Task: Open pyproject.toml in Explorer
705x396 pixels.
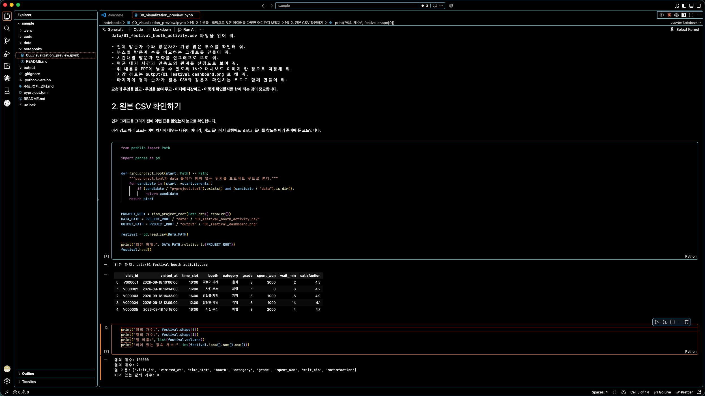Action: click(x=36, y=92)
